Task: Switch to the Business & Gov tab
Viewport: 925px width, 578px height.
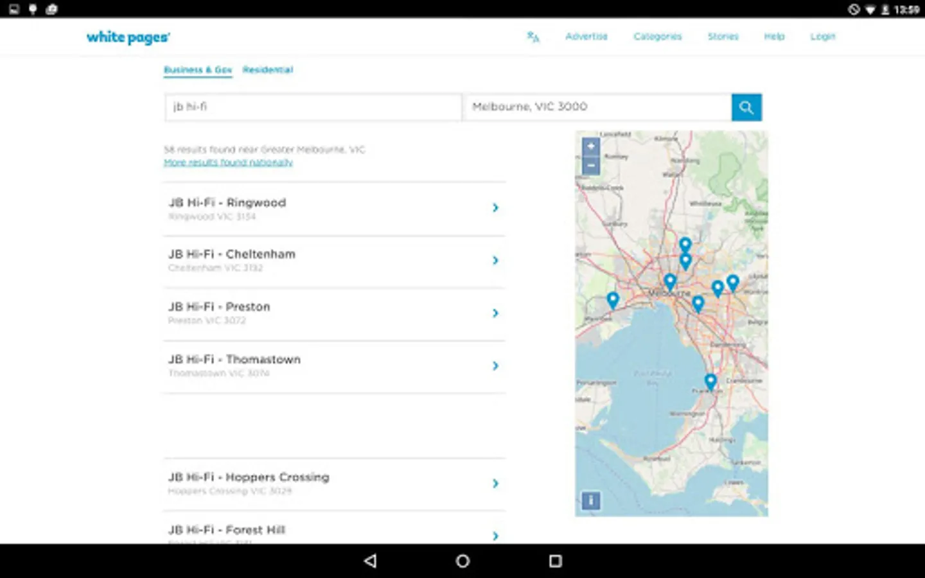Action: 198,70
